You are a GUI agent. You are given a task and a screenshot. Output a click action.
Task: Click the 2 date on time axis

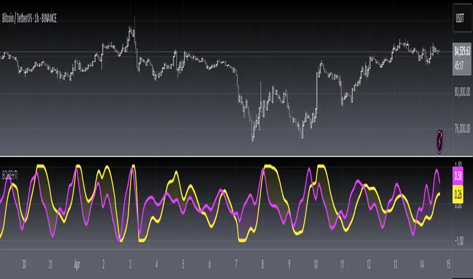click(x=104, y=264)
